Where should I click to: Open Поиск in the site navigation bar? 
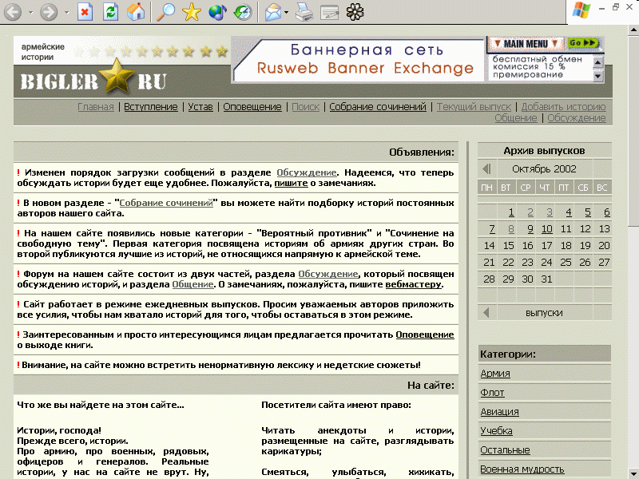pyautogui.click(x=306, y=107)
